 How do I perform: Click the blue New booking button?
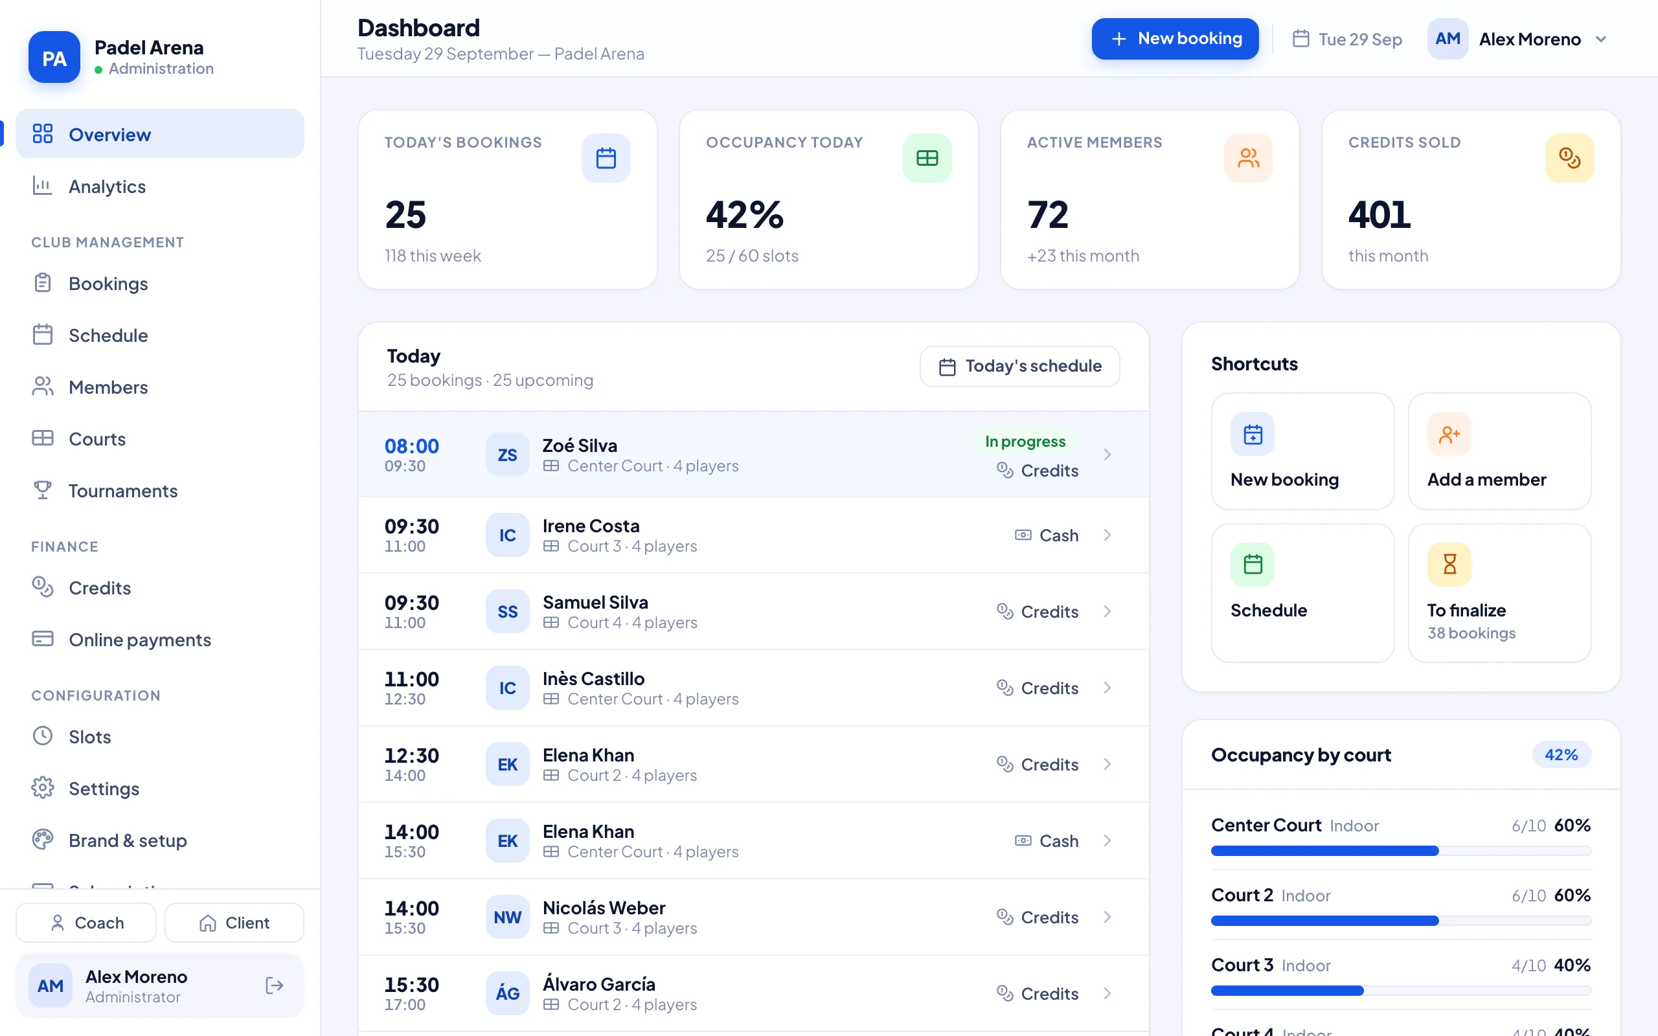pyautogui.click(x=1174, y=39)
